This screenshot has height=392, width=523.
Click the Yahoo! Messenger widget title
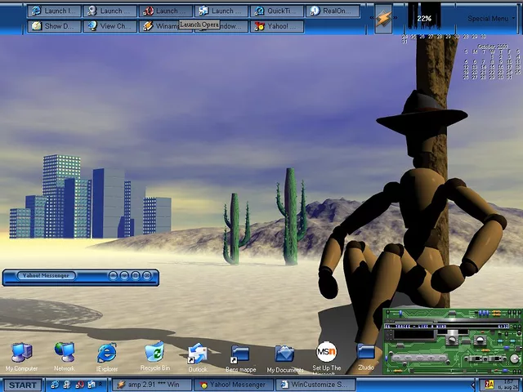(x=47, y=276)
